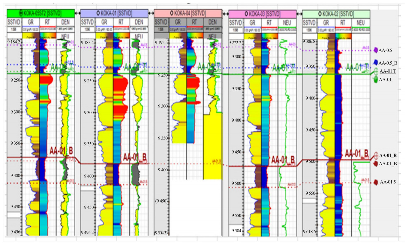
Task: Click the DEN track header in KOKA-04
Action: click(213, 22)
